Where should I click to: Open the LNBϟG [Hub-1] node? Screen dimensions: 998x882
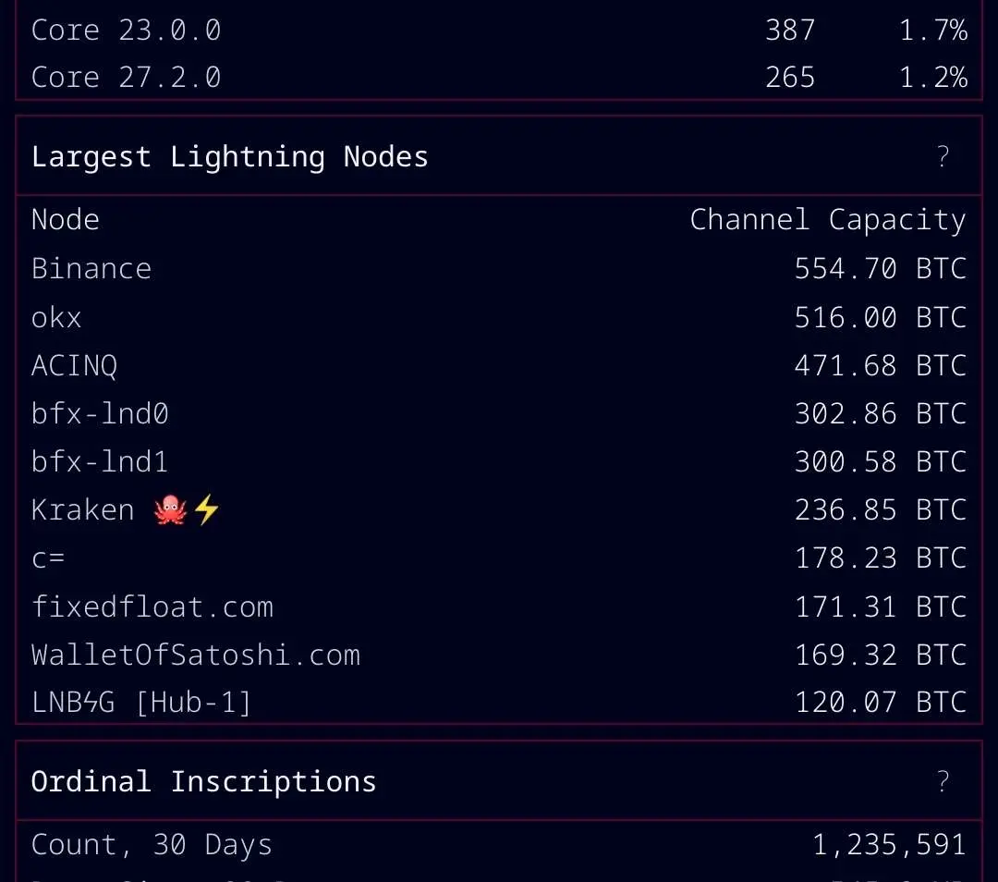point(141,703)
